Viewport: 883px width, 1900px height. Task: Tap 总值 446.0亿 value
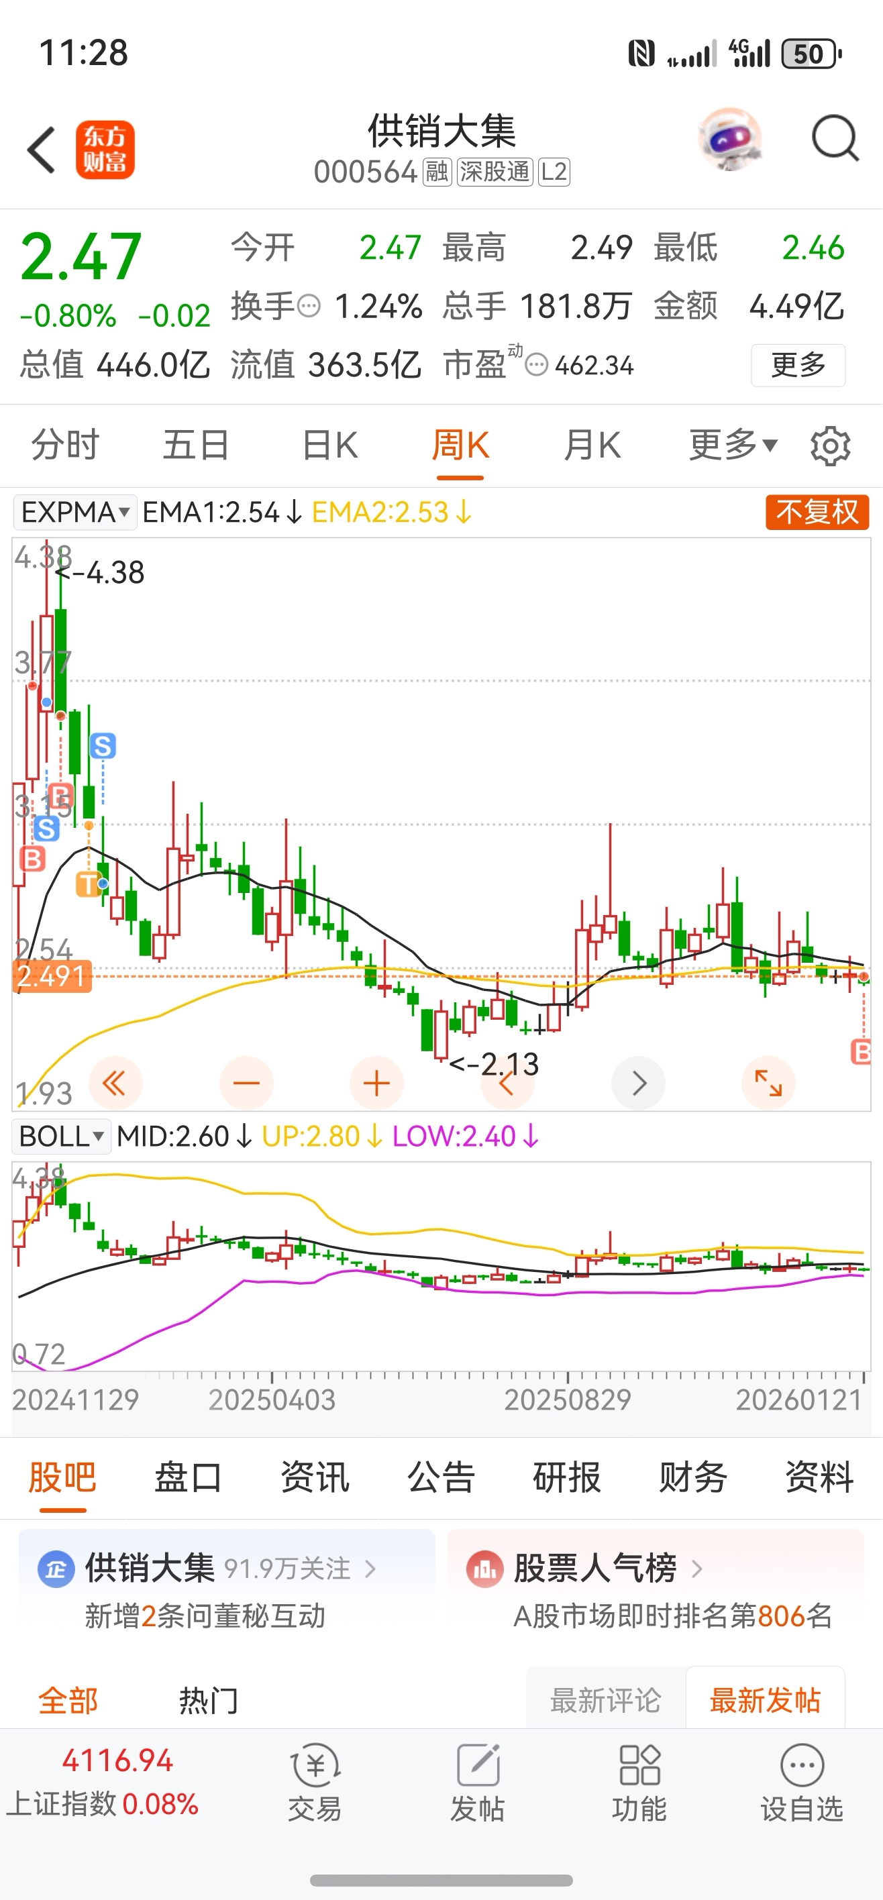(x=114, y=364)
